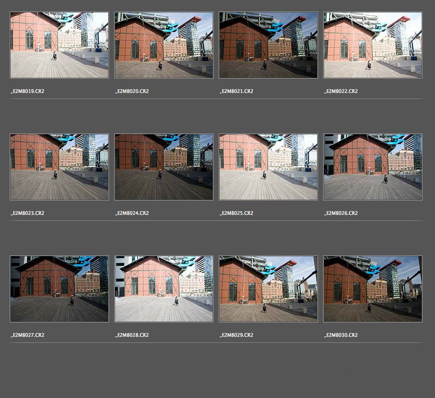Open thumbnail of _E2M8029.CR2

tap(268, 289)
